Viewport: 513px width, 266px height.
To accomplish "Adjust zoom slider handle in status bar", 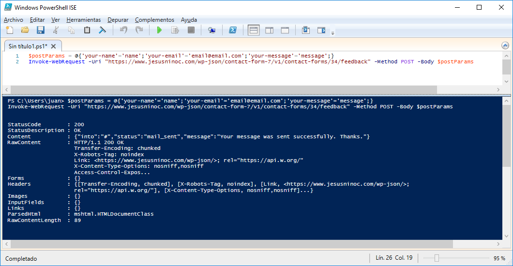I will [437, 258].
